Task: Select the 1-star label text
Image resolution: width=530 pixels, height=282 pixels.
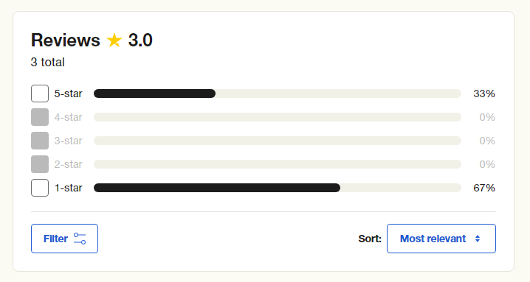Action: click(x=68, y=188)
